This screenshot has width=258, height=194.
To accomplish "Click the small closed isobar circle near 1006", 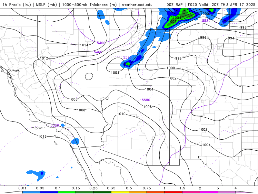I will point(89,76).
